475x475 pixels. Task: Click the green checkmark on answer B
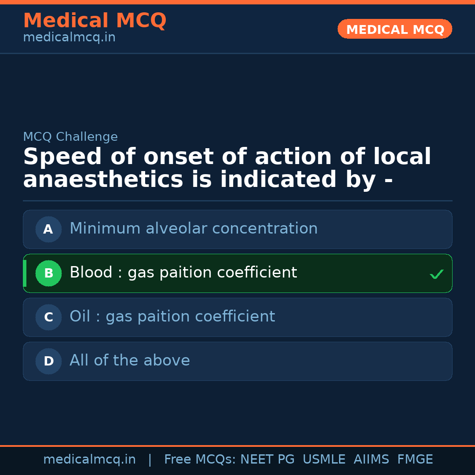(x=437, y=274)
